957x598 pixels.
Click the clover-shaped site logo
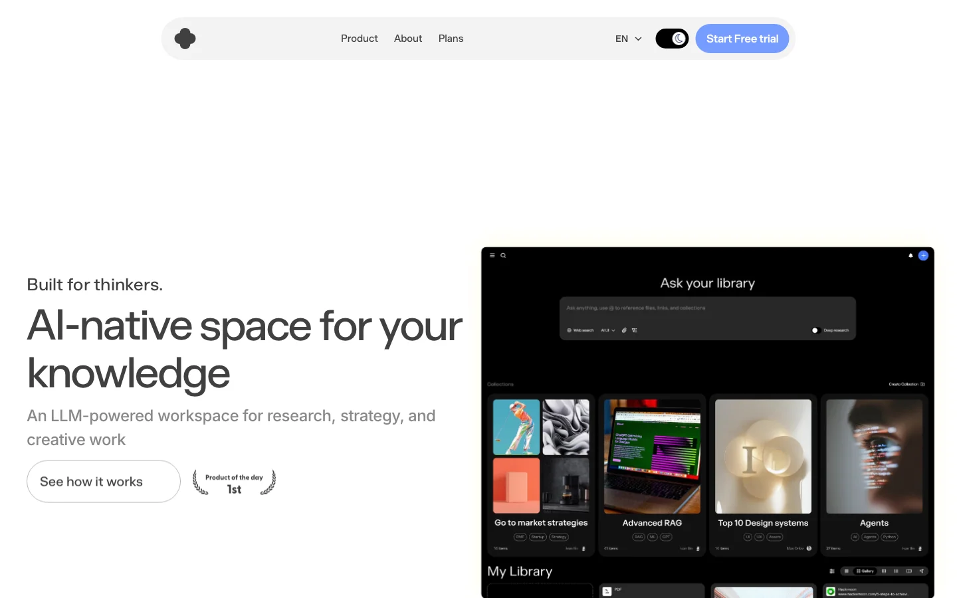coord(185,39)
